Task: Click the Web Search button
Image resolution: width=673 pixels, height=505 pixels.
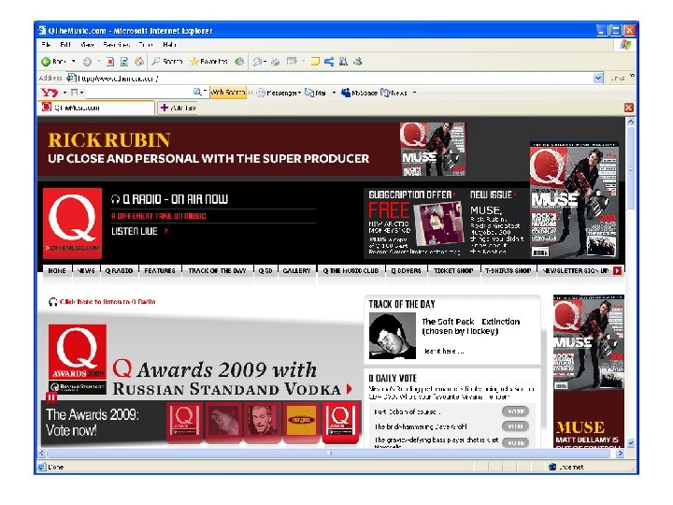Action: [228, 93]
